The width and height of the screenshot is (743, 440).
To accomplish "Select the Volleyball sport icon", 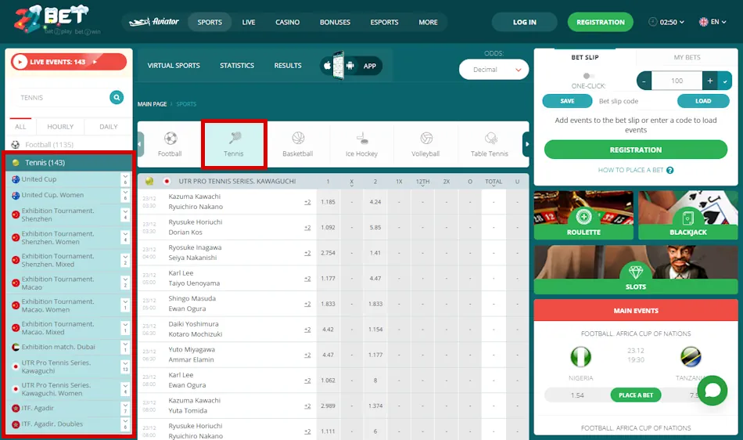I will [x=426, y=138].
